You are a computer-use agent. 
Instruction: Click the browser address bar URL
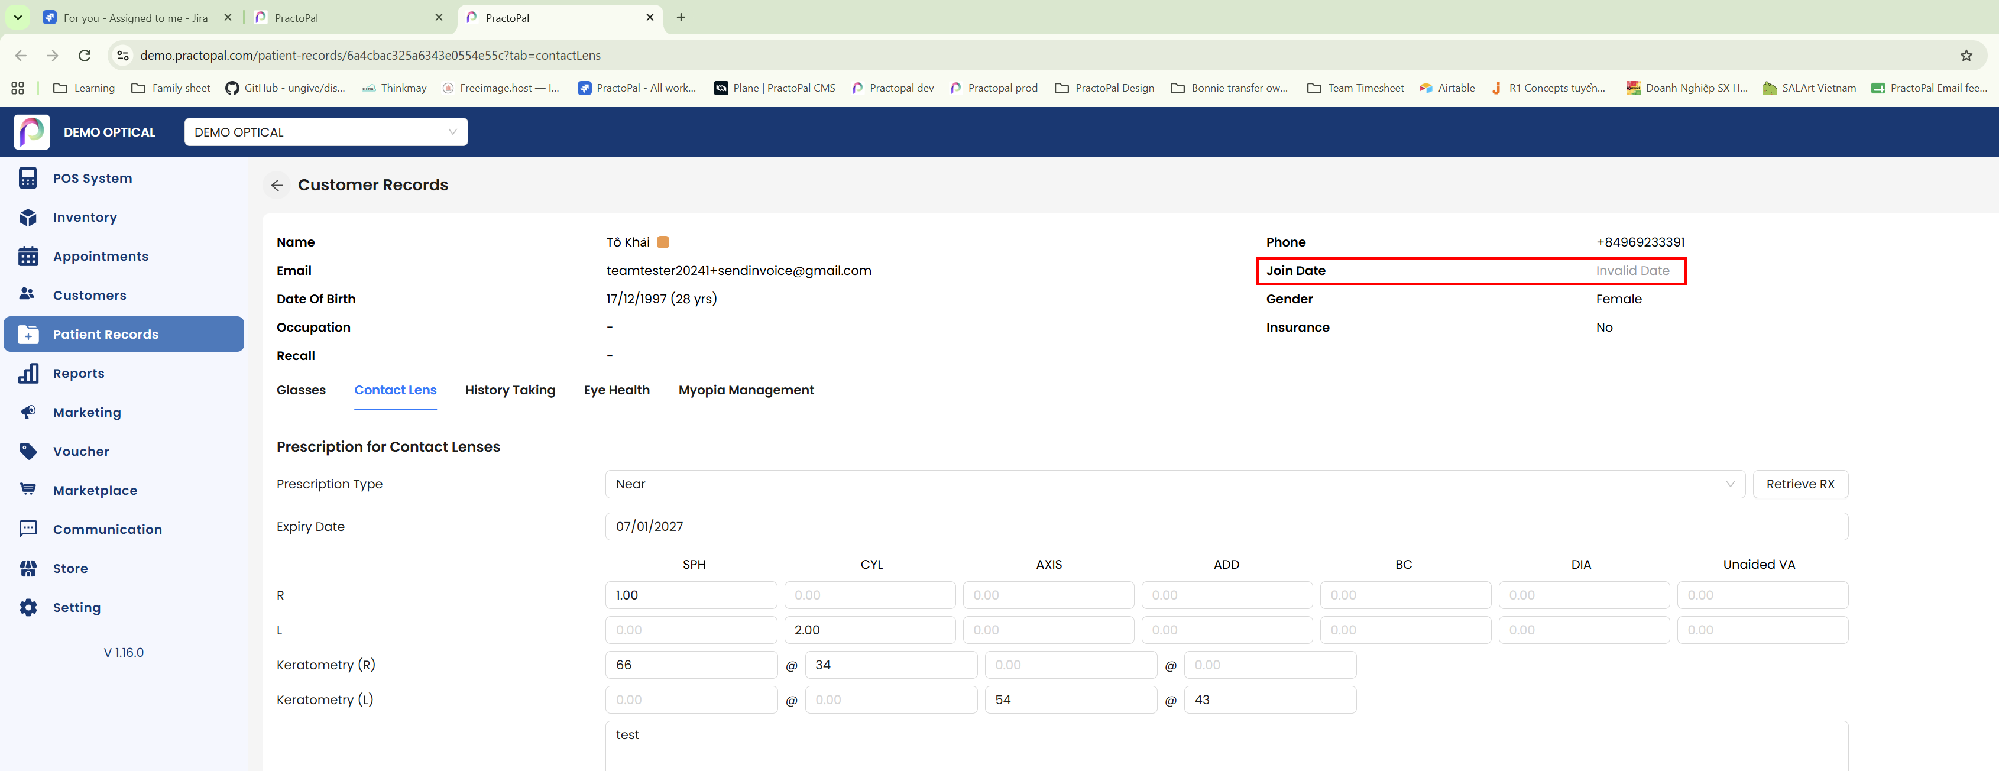click(x=370, y=55)
